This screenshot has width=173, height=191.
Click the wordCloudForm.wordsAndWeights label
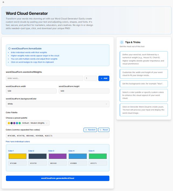coord(24,72)
